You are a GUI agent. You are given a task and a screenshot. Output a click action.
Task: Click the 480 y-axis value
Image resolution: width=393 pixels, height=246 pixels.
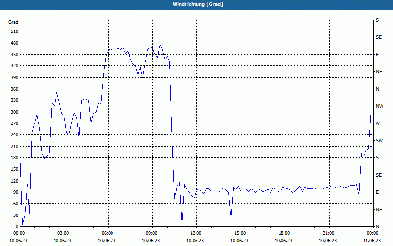(x=15, y=43)
